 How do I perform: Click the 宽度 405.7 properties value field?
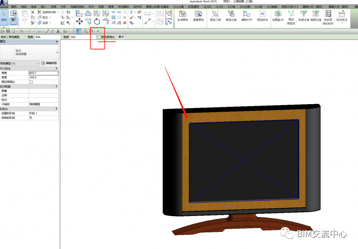click(43, 73)
